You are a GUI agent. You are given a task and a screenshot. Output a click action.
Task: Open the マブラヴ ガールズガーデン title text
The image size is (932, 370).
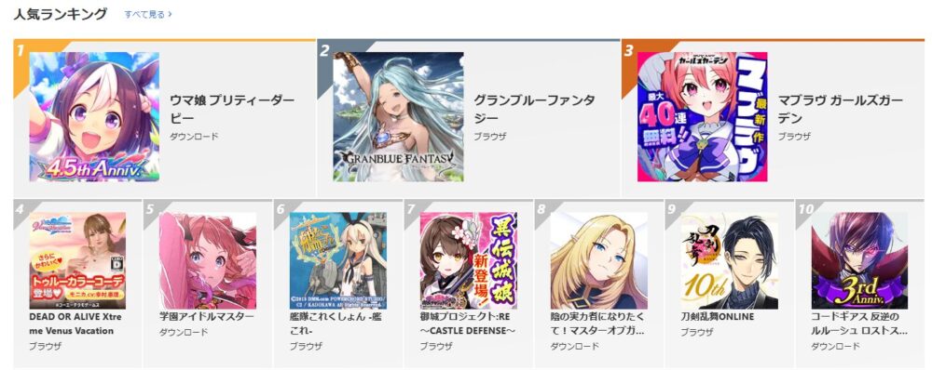click(841, 109)
